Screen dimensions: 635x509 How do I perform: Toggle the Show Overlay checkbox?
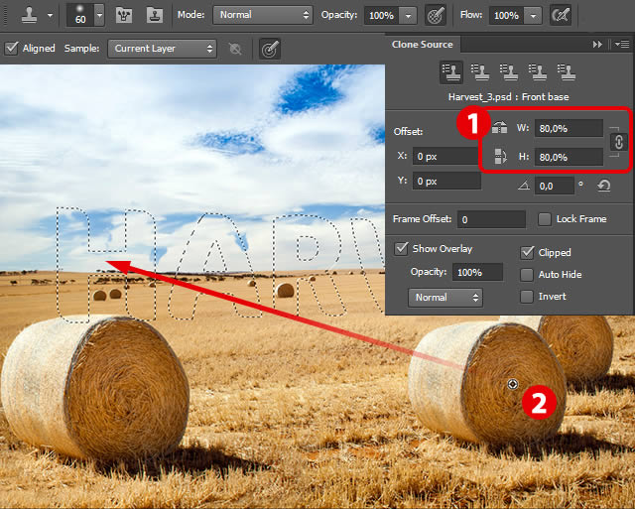(401, 248)
